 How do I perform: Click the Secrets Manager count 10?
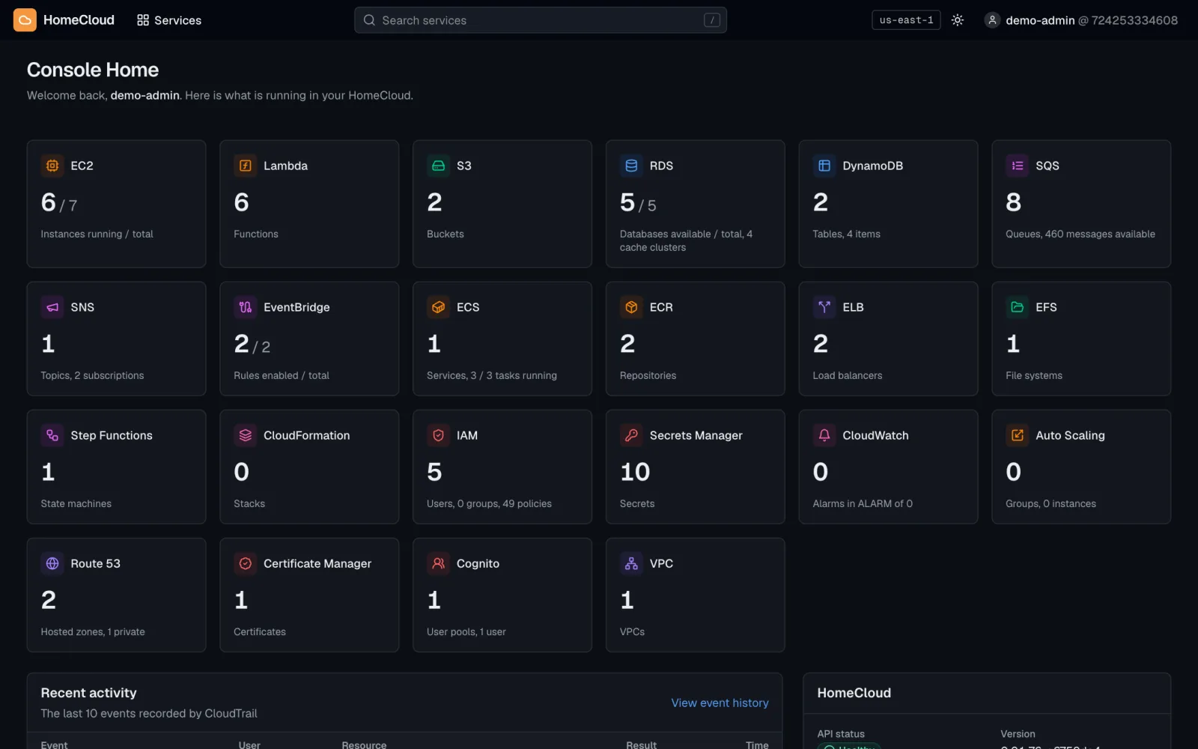coord(635,472)
